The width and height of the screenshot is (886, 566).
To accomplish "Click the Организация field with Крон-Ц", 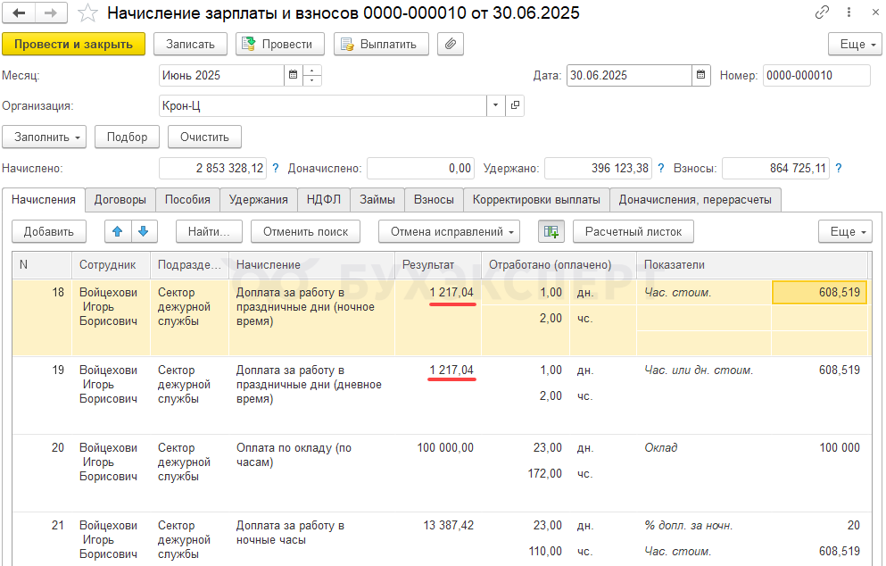I will click(x=323, y=105).
